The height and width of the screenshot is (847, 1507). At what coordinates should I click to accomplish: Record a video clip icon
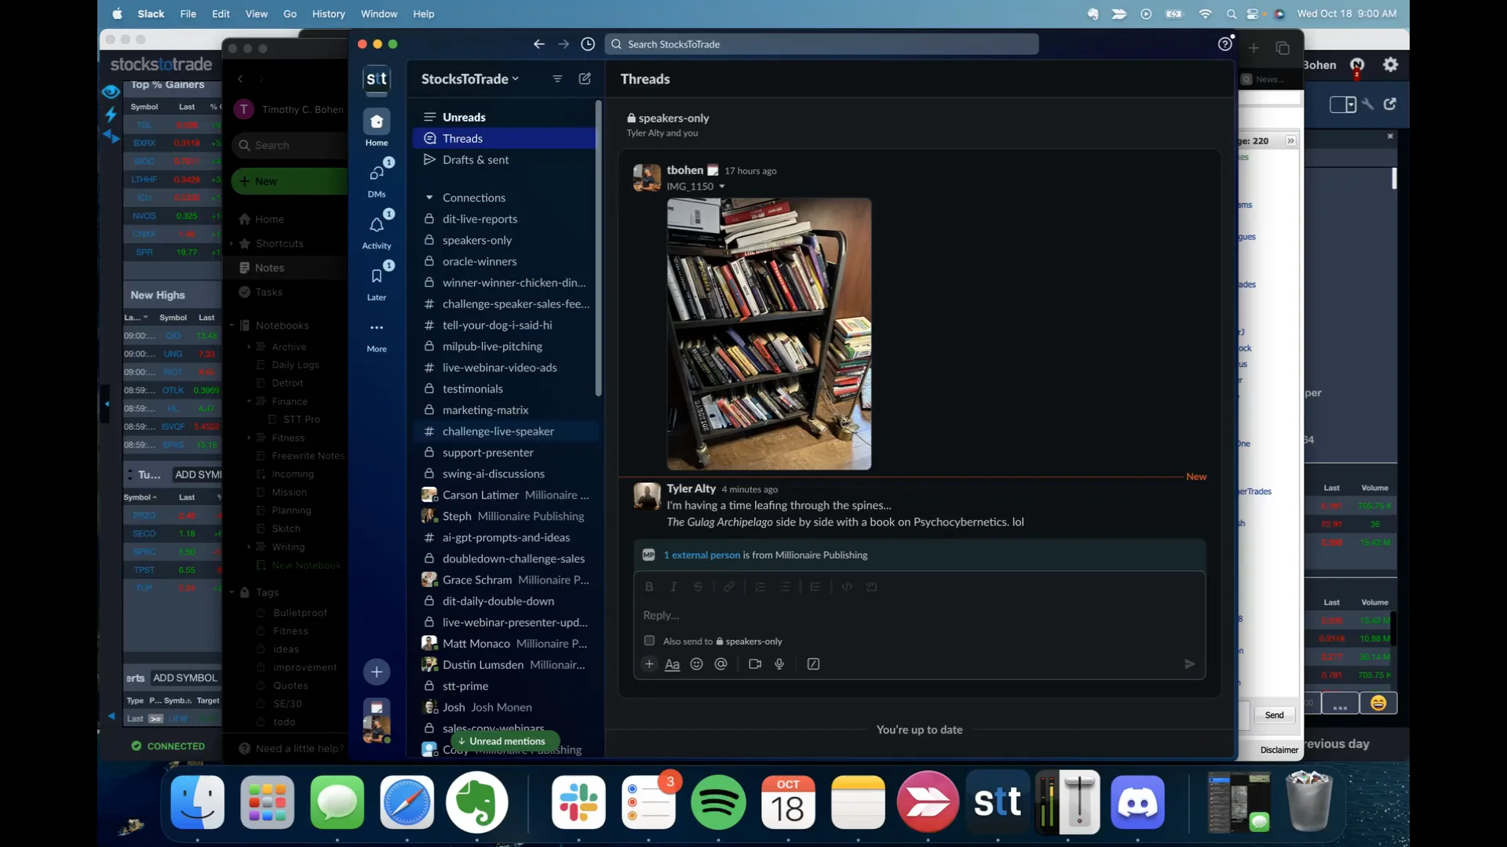[755, 664]
